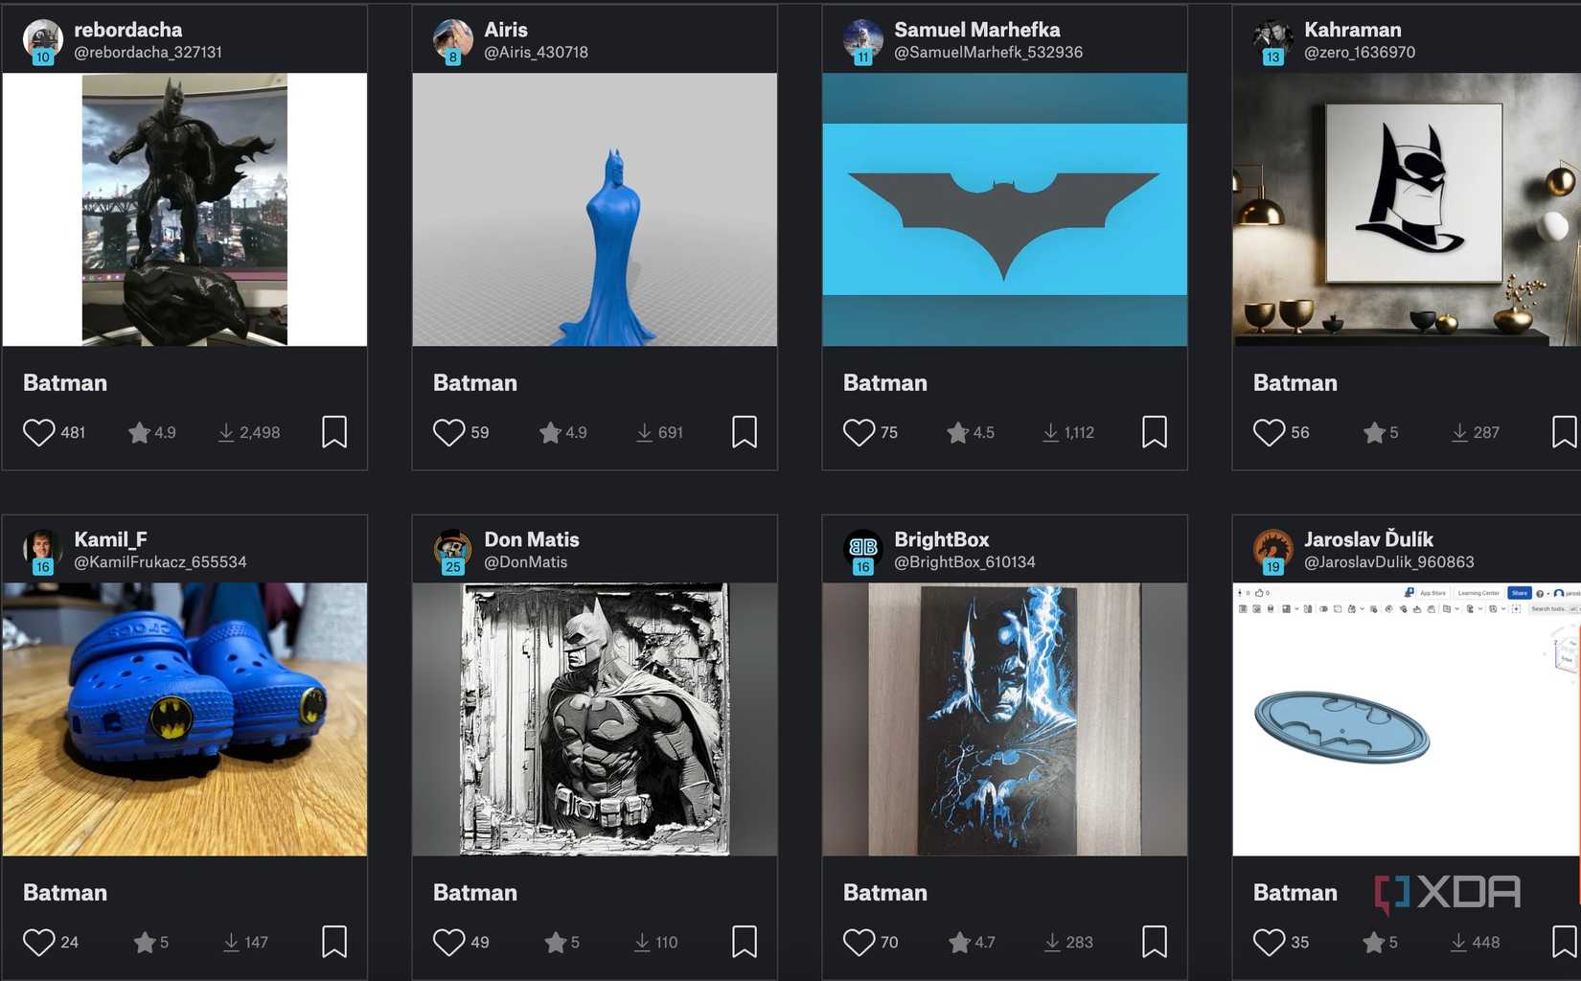Select the 1,112 downloads count

pos(1068,433)
